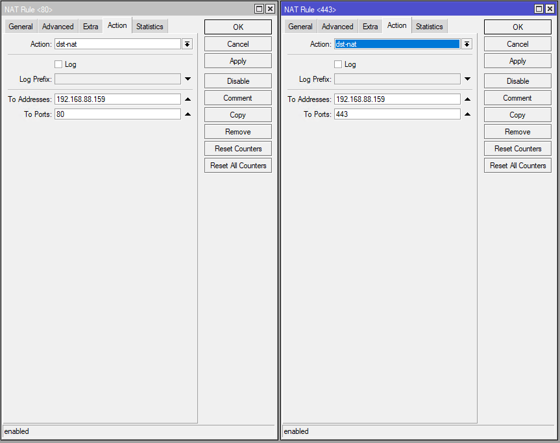
Task: Maximize the NAT Rule <80> window
Action: pyautogui.click(x=260, y=9)
